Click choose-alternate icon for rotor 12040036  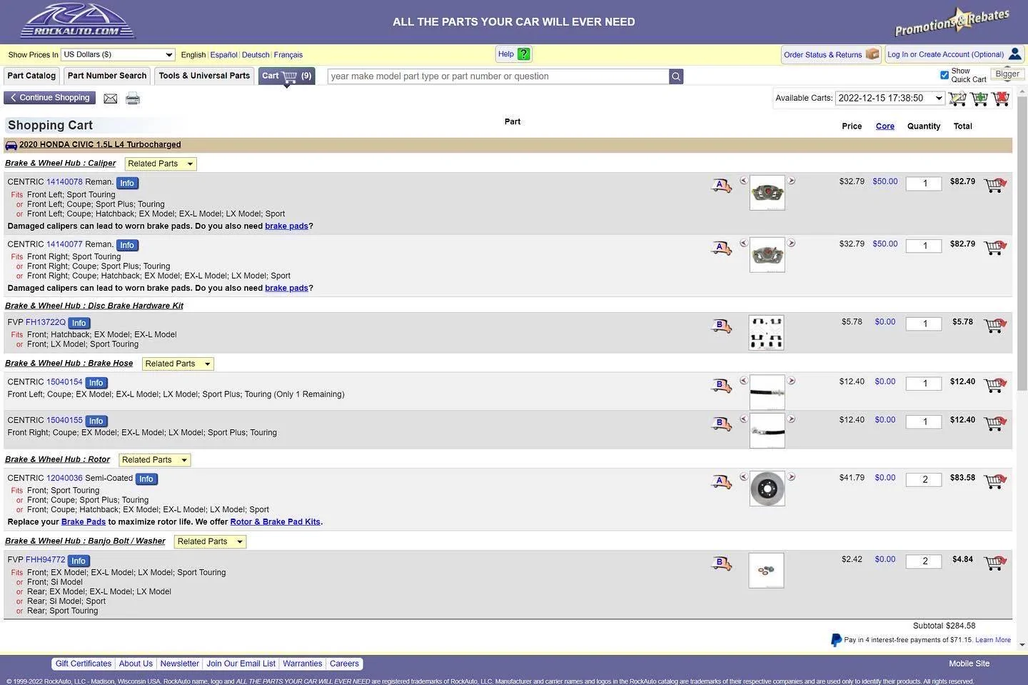(722, 482)
